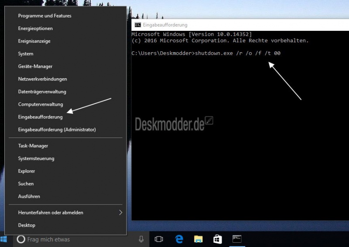Screen dimensions: 349x247
Task: Expand Herunterfahren oder abmelden submenu arrow
Action: click(x=121, y=213)
